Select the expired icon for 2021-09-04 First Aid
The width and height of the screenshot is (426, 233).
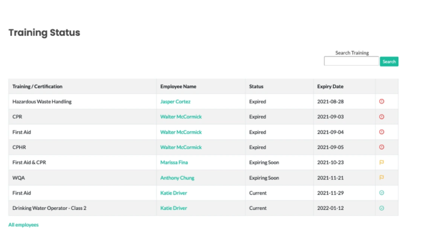(382, 132)
